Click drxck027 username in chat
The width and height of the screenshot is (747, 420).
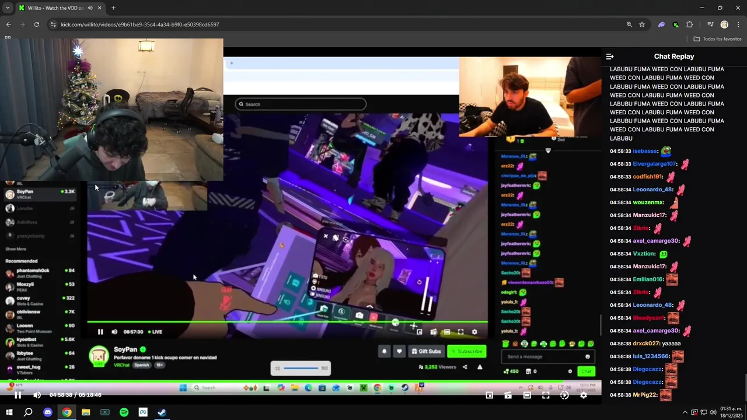646,344
